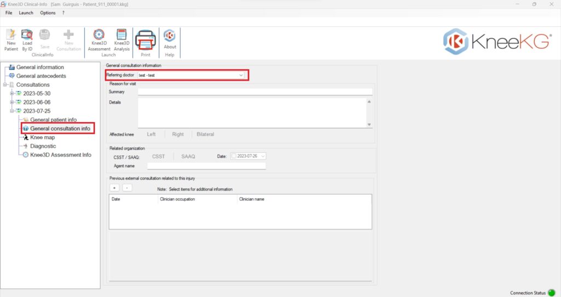Image resolution: width=561 pixels, height=297 pixels.
Task: Open the File menu
Action: point(9,13)
